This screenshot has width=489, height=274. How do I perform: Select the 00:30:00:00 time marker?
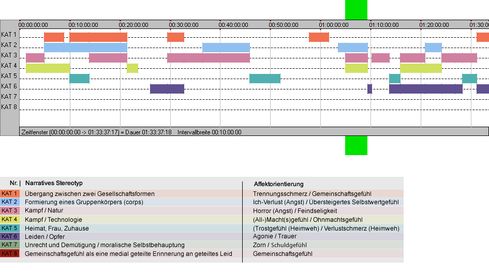[184, 25]
